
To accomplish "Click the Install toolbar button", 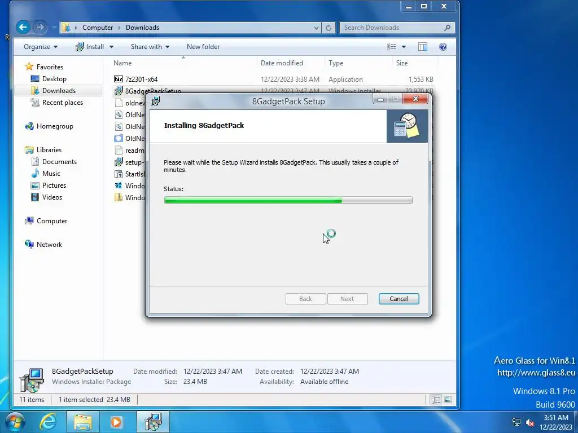I will click(x=90, y=47).
